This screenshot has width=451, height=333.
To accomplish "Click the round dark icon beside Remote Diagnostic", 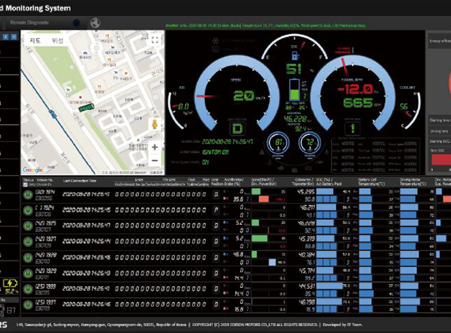I will [x=77, y=22].
